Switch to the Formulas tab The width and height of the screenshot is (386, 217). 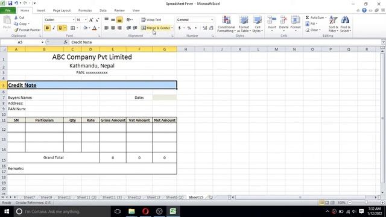(85, 11)
